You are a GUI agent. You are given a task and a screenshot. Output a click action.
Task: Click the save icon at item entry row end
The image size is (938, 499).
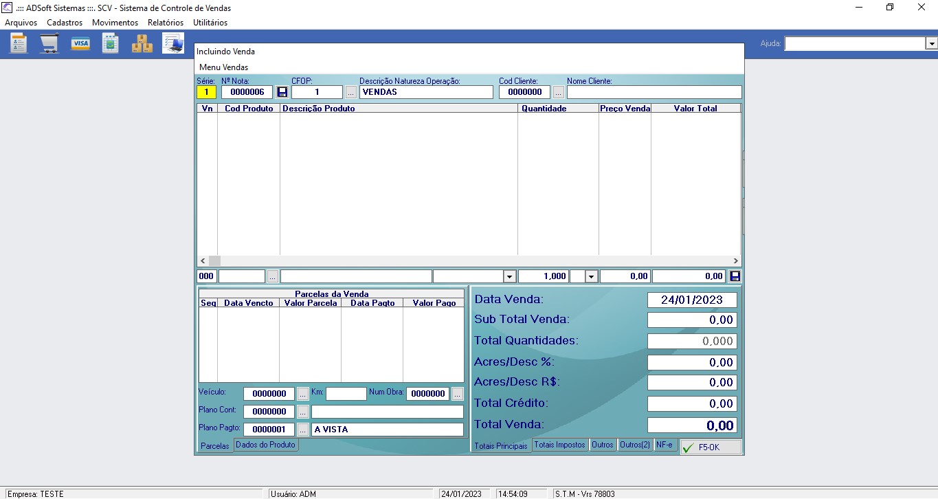click(735, 276)
